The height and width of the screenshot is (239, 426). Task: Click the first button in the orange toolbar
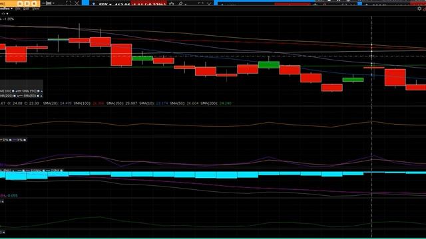(x=20, y=3)
